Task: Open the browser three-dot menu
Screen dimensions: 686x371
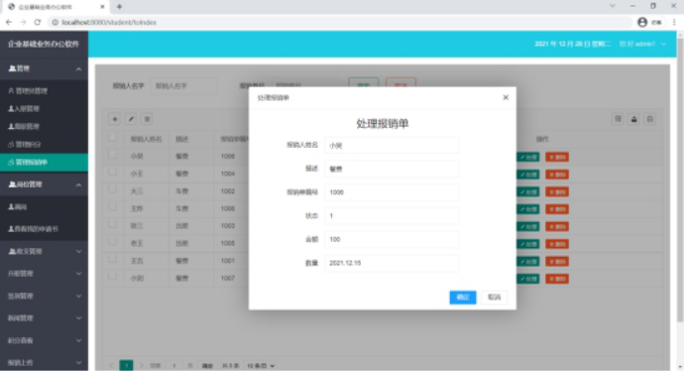Action: click(x=674, y=22)
